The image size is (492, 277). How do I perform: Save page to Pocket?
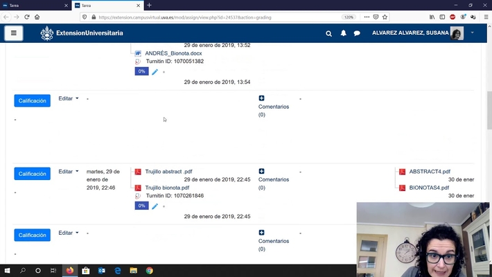tap(376, 17)
